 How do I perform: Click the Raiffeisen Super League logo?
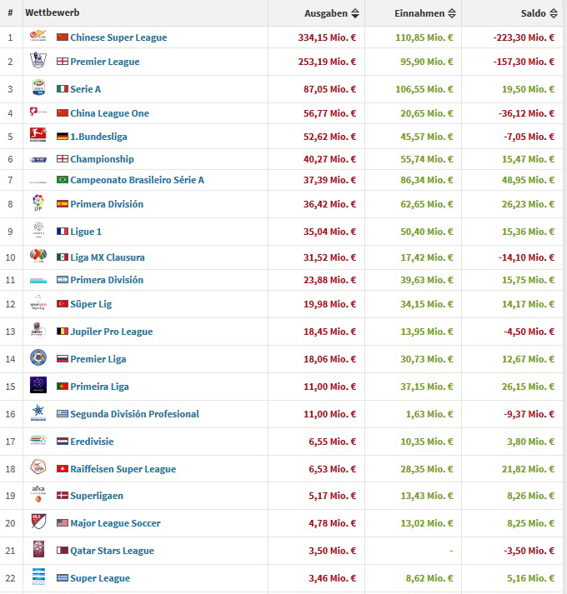[38, 468]
